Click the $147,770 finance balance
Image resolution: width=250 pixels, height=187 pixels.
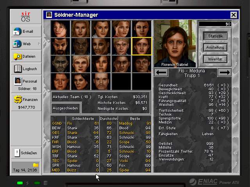(27, 108)
